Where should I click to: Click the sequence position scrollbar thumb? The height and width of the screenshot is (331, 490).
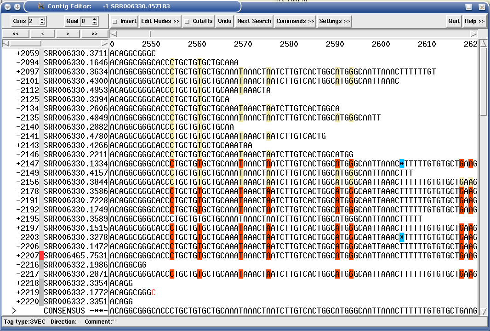coord(150,34)
